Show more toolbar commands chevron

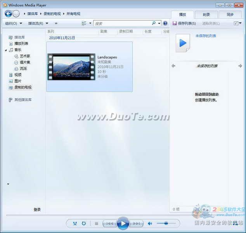tap(56, 23)
